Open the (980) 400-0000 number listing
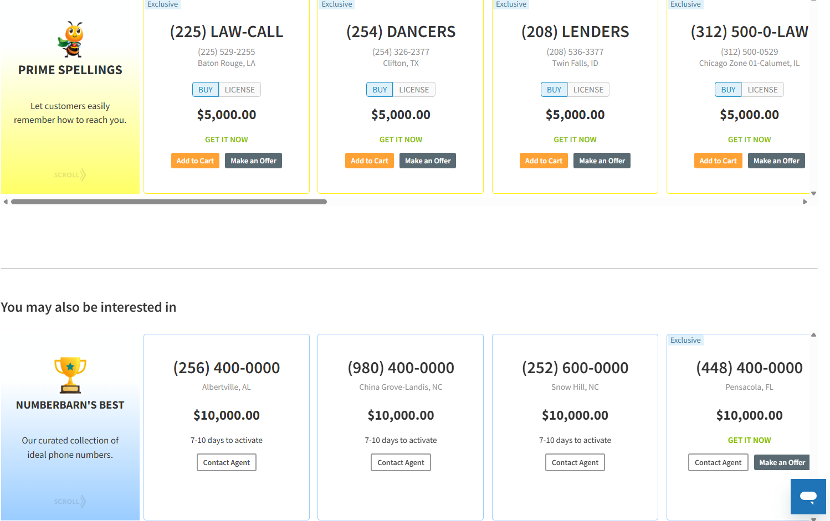 click(x=401, y=368)
